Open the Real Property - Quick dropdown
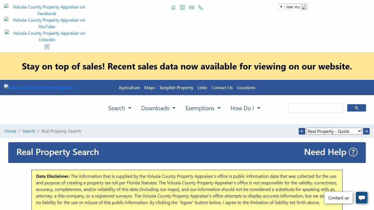 [334, 131]
